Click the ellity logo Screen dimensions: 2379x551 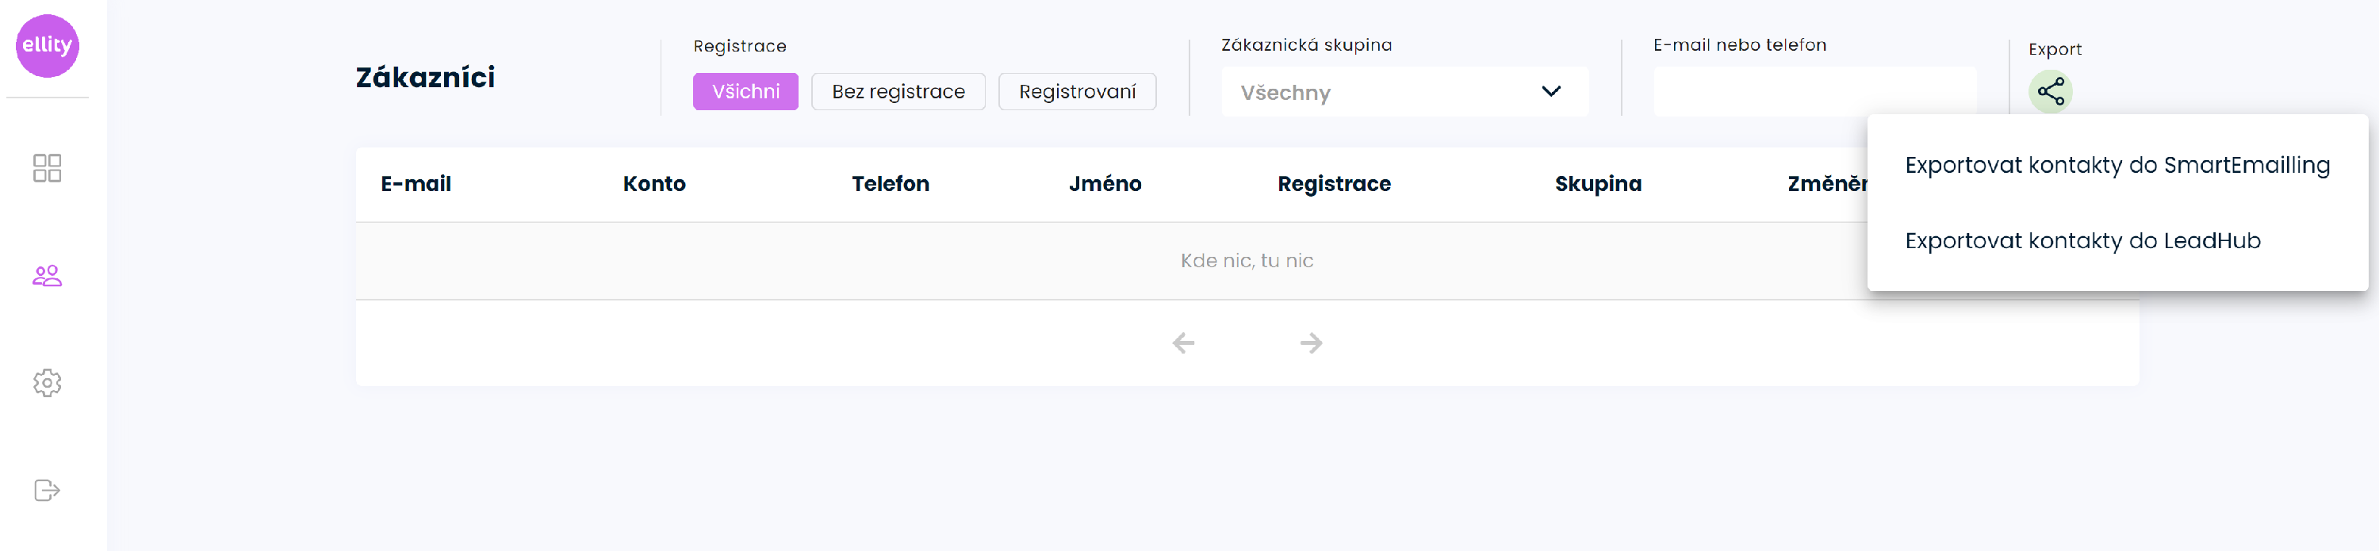[47, 45]
